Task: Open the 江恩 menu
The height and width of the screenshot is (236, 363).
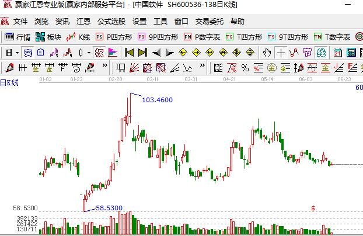Action: 83,22
